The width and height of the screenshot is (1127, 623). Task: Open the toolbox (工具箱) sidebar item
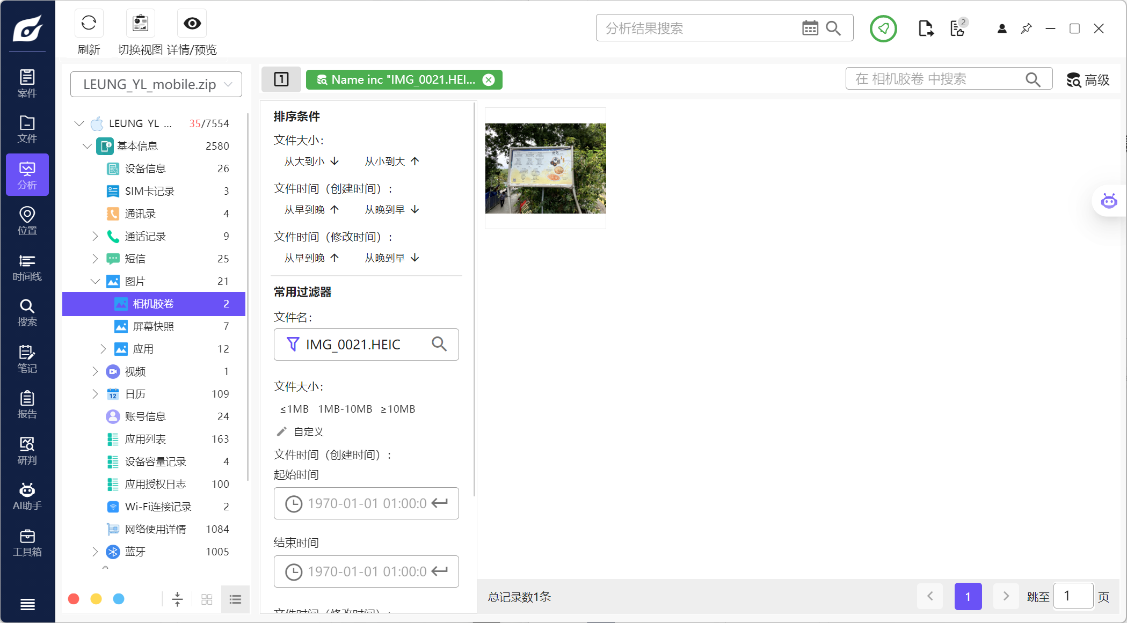coord(27,543)
